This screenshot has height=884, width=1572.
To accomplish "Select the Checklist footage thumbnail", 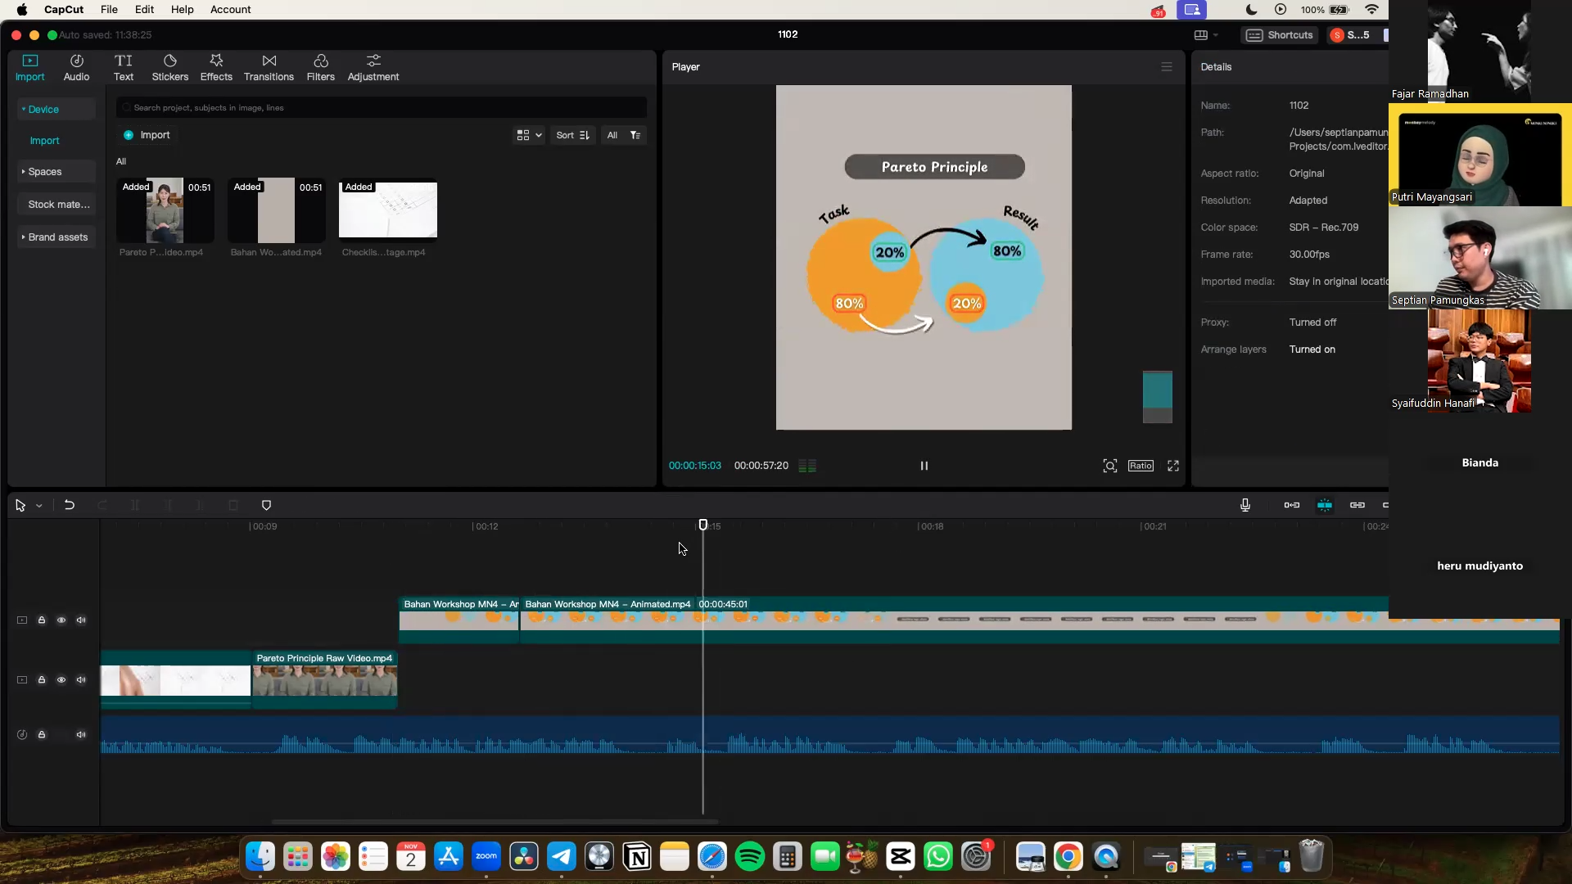I will pyautogui.click(x=388, y=210).
